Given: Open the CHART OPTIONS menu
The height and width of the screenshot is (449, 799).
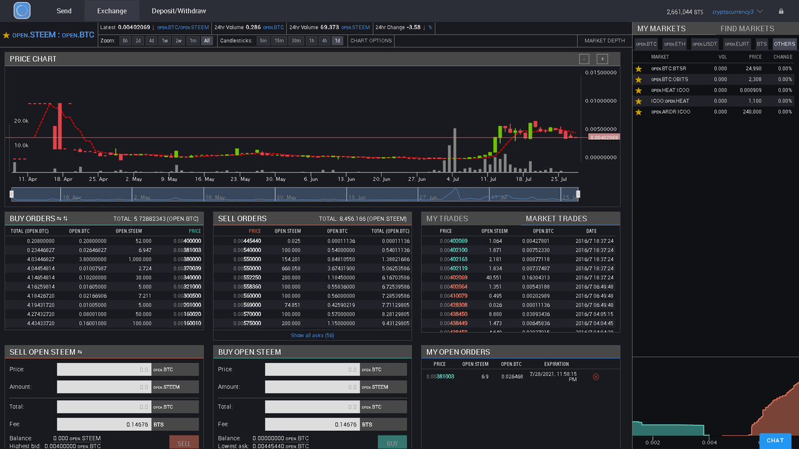Looking at the screenshot, I should tap(371, 41).
